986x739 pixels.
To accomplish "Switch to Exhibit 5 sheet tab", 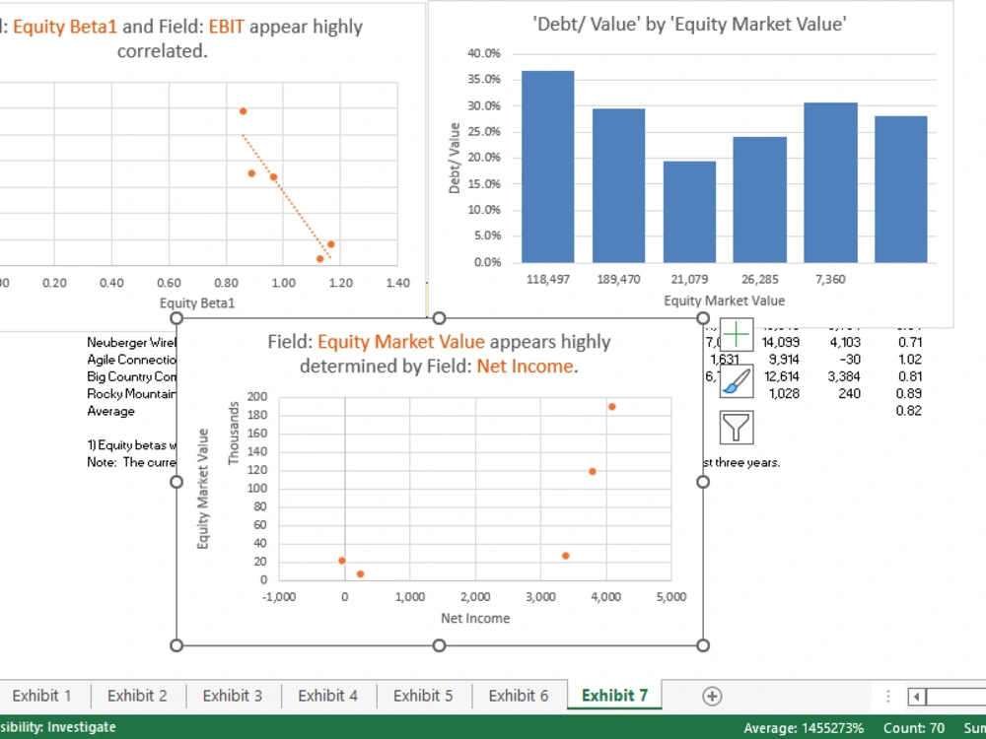I will 423,696.
